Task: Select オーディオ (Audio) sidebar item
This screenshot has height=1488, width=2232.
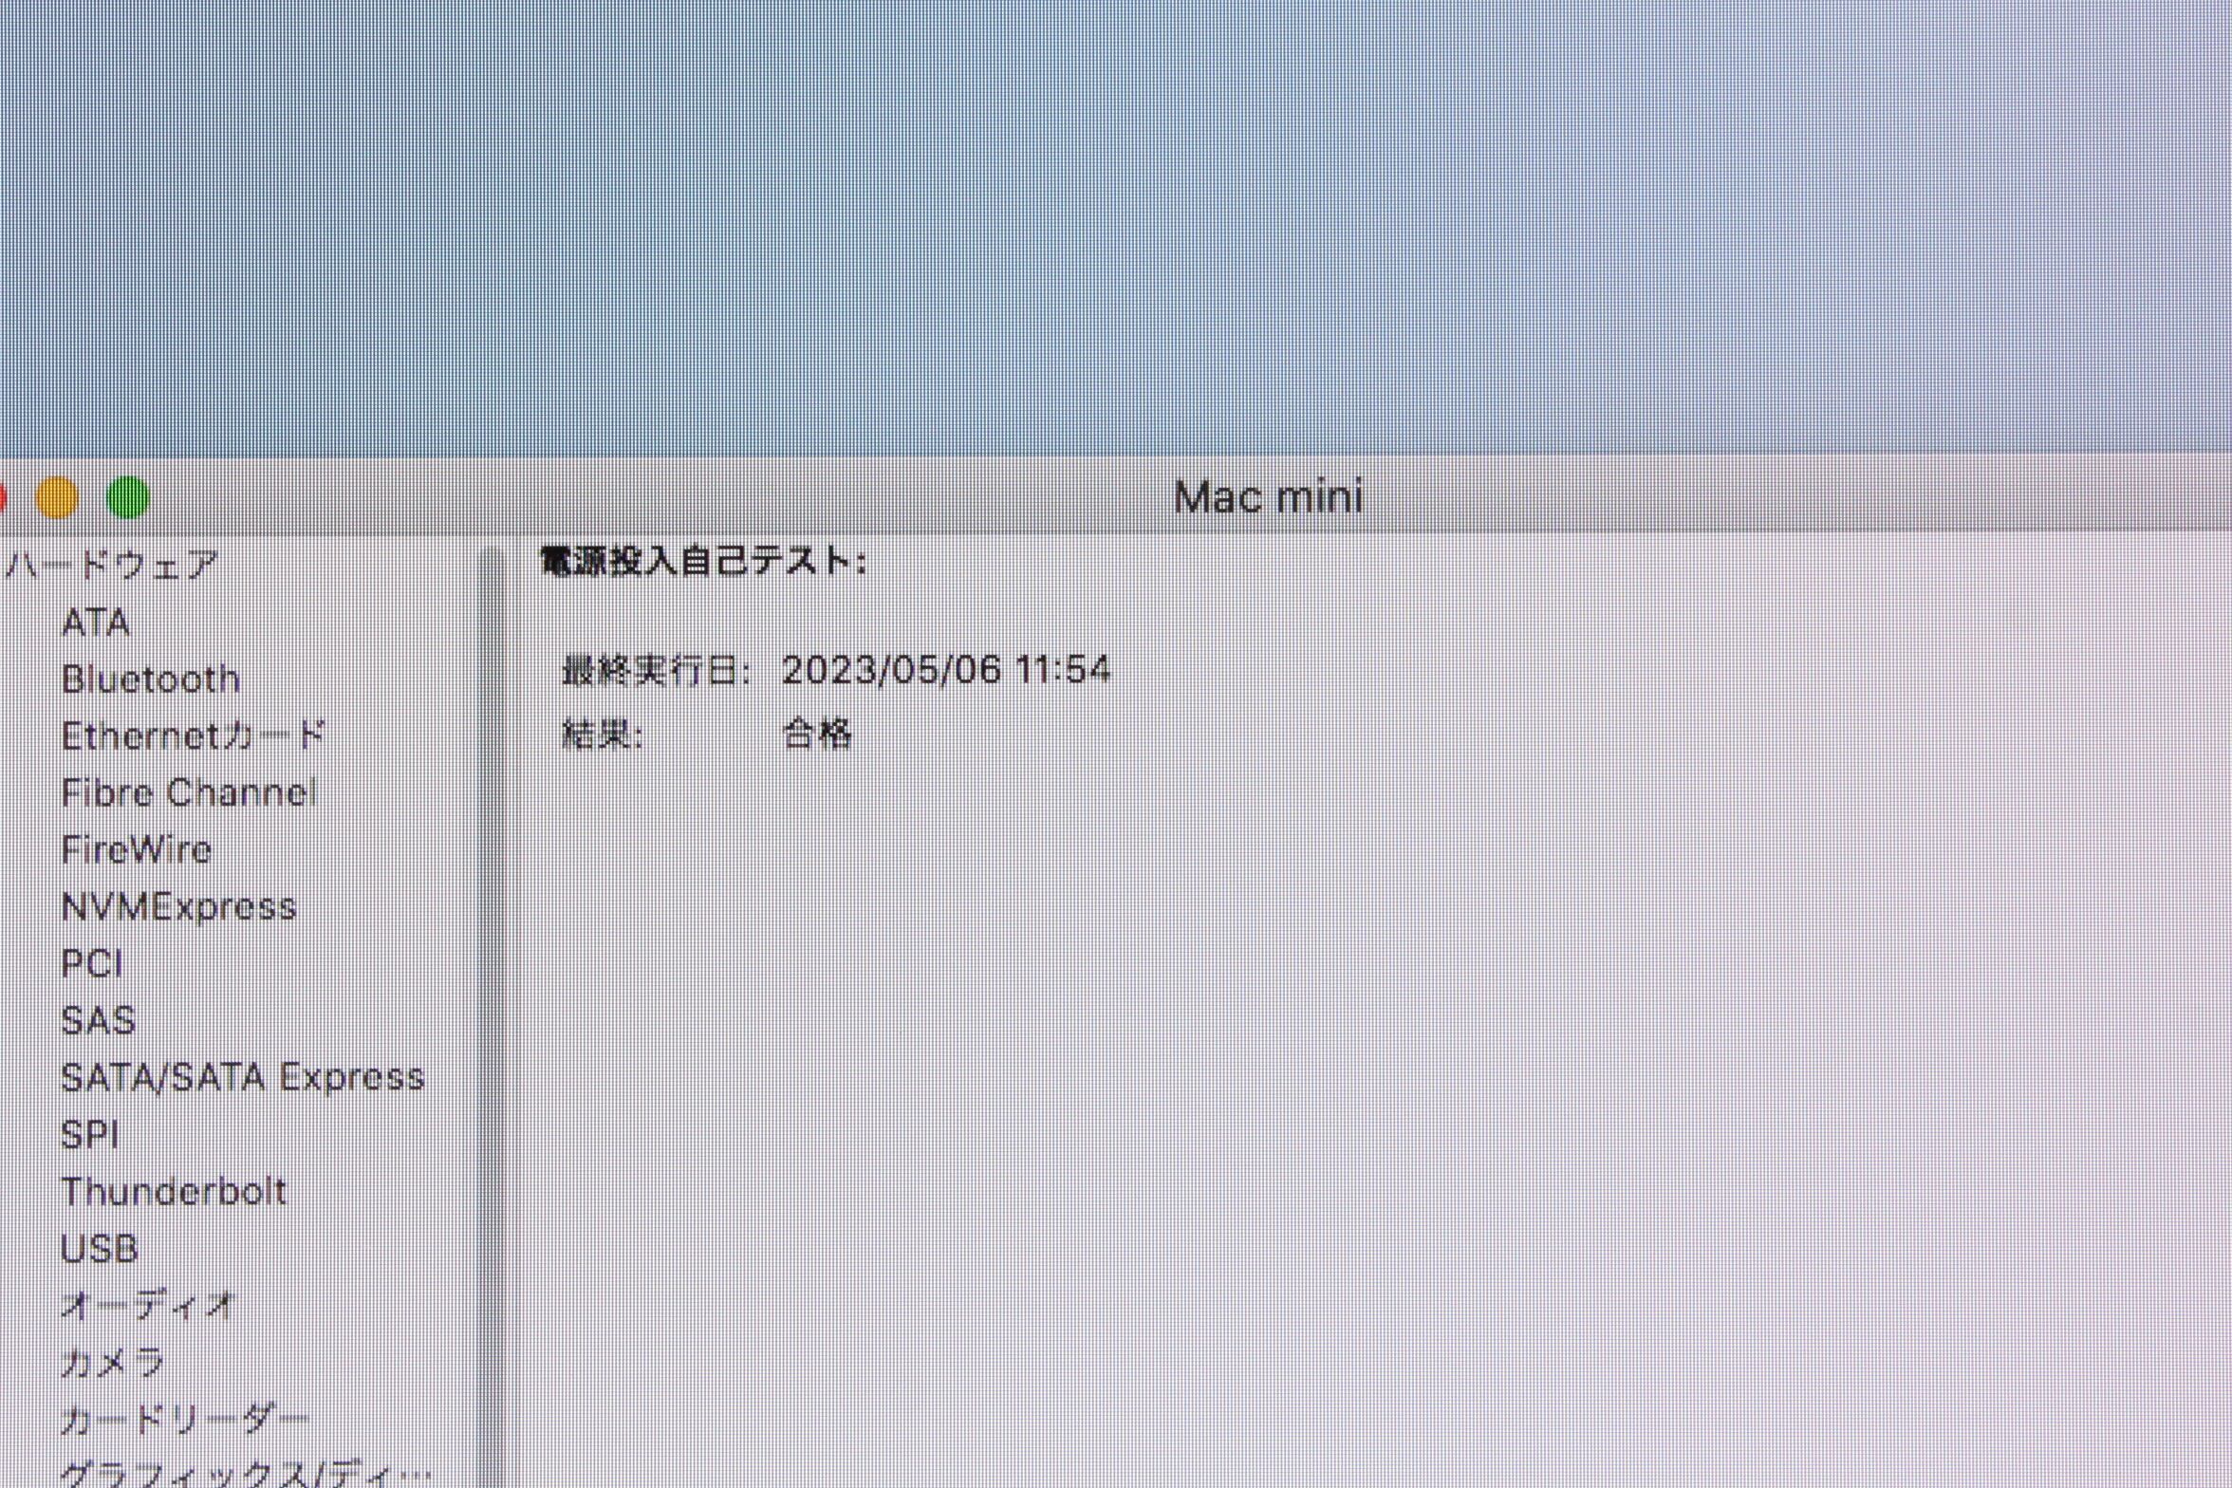Action: [x=146, y=1306]
